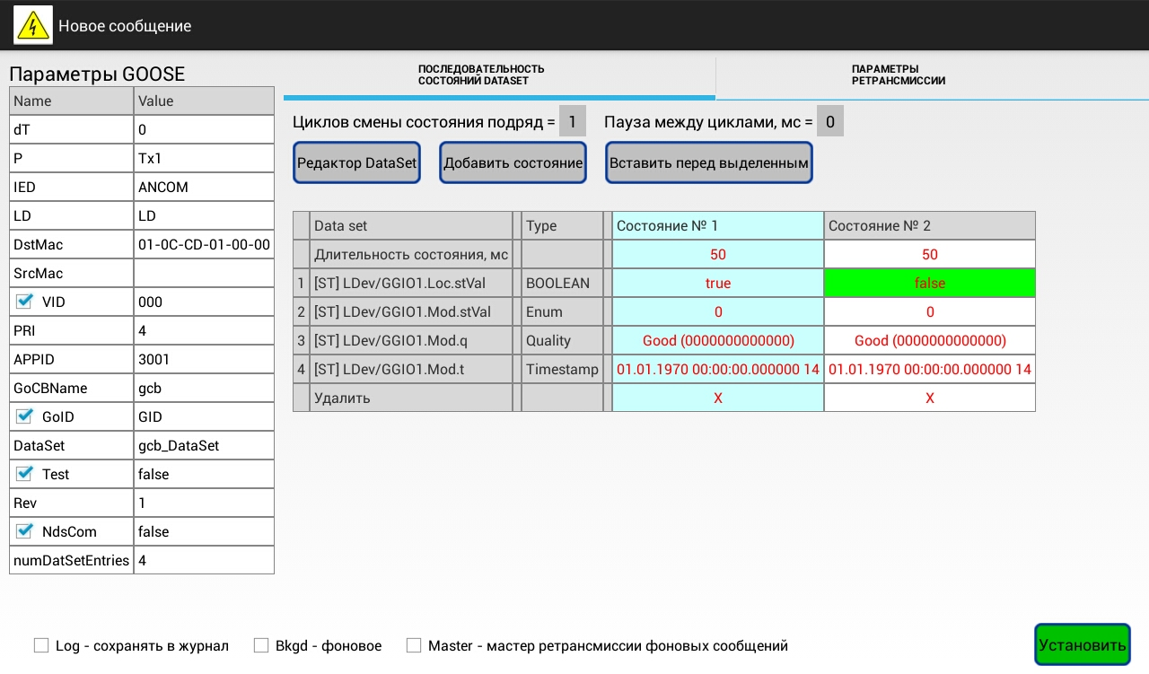Click the yellow high-voltage warning app icon
Screen dimensions: 1149x674
33,26
